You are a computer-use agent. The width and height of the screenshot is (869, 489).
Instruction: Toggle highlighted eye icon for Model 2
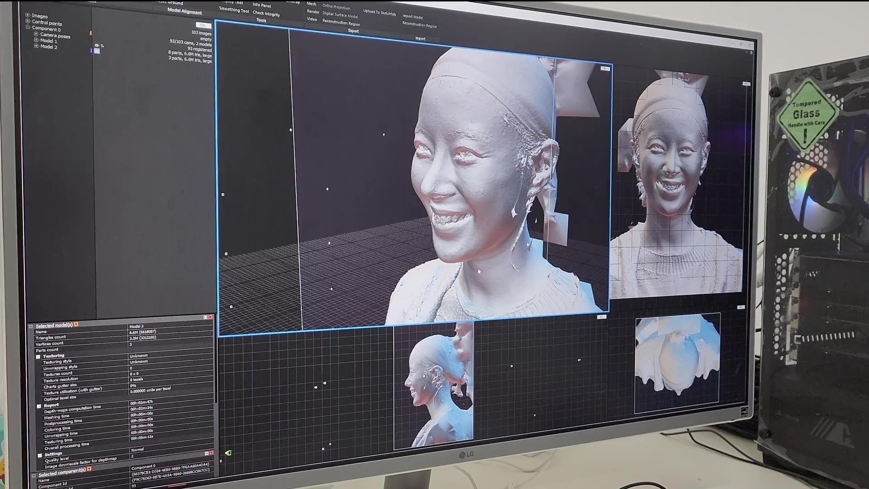pos(97,51)
